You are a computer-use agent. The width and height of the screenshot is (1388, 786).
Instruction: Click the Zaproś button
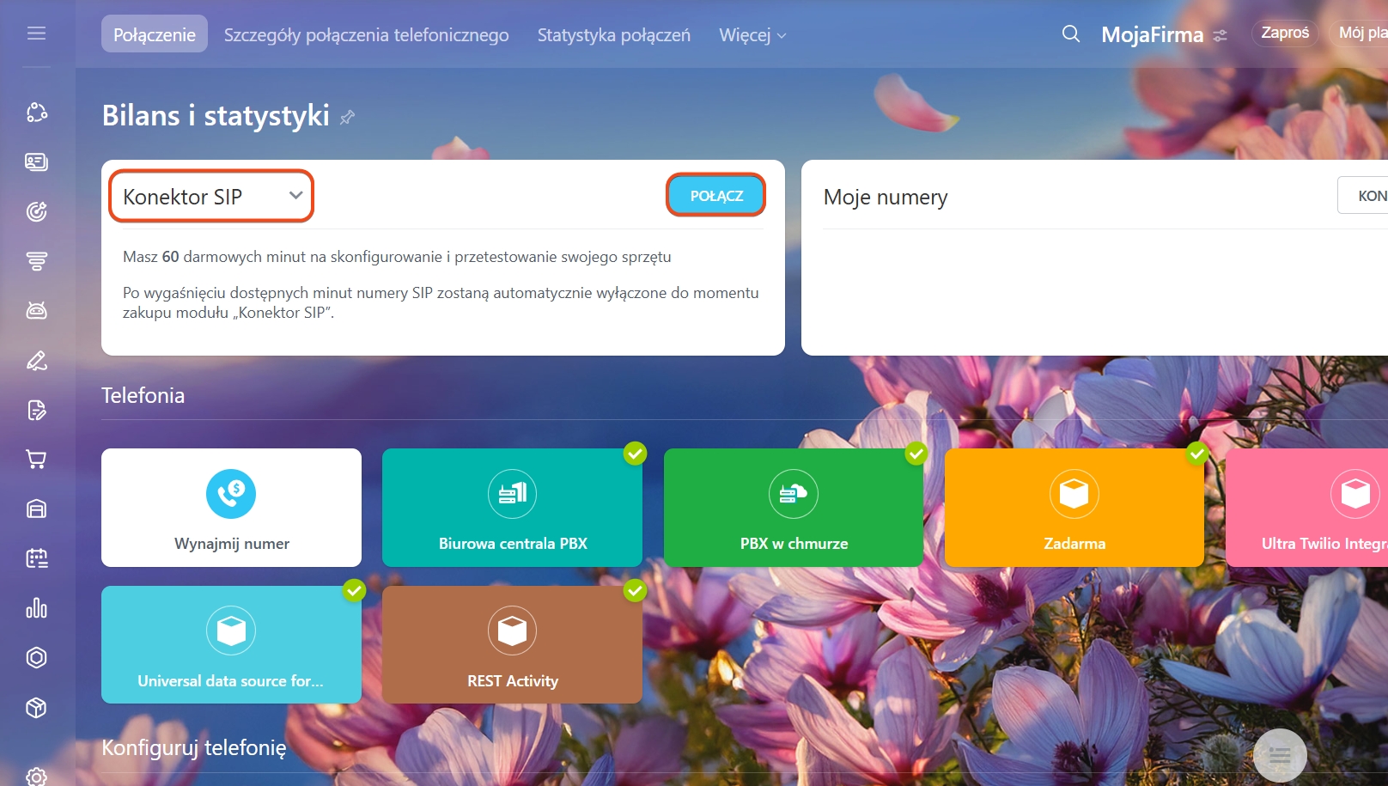tap(1284, 33)
